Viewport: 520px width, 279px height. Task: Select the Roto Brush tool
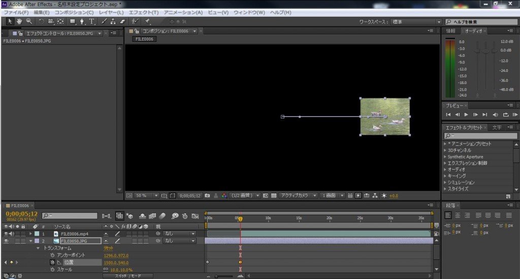pos(135,21)
